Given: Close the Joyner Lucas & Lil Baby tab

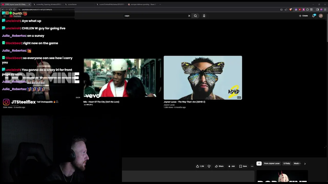Looking at the screenshot, I should tap(29, 4).
